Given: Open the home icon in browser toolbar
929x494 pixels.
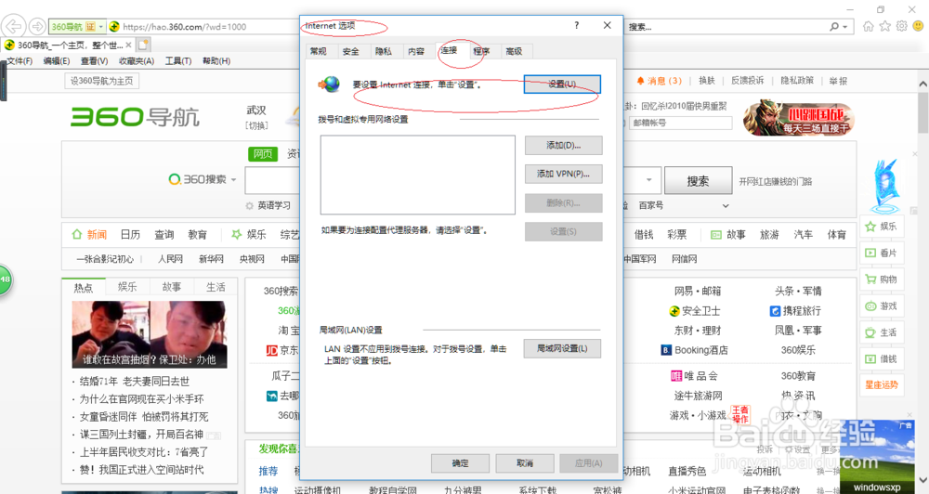Looking at the screenshot, I should coord(868,26).
